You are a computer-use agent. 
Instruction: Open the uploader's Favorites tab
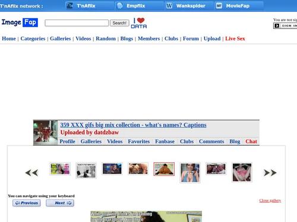point(139,141)
